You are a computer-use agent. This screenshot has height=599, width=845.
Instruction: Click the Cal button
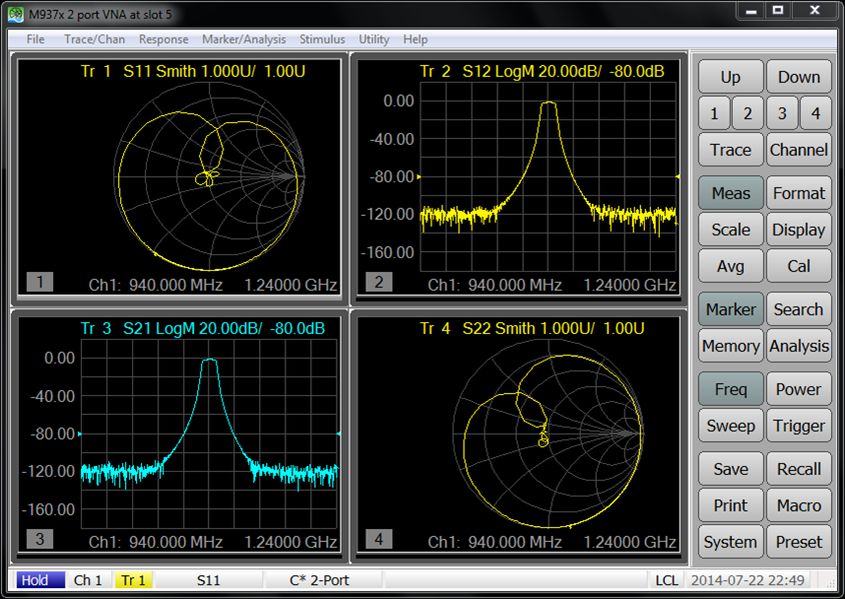click(x=799, y=266)
